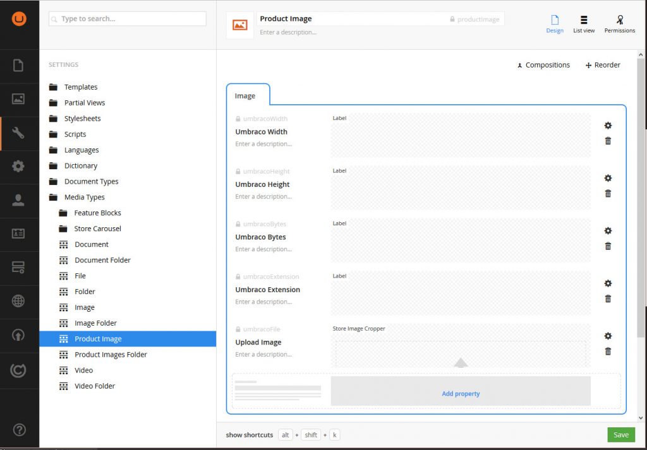Click the Product Image type icon
This screenshot has height=450, width=647.
(x=239, y=25)
